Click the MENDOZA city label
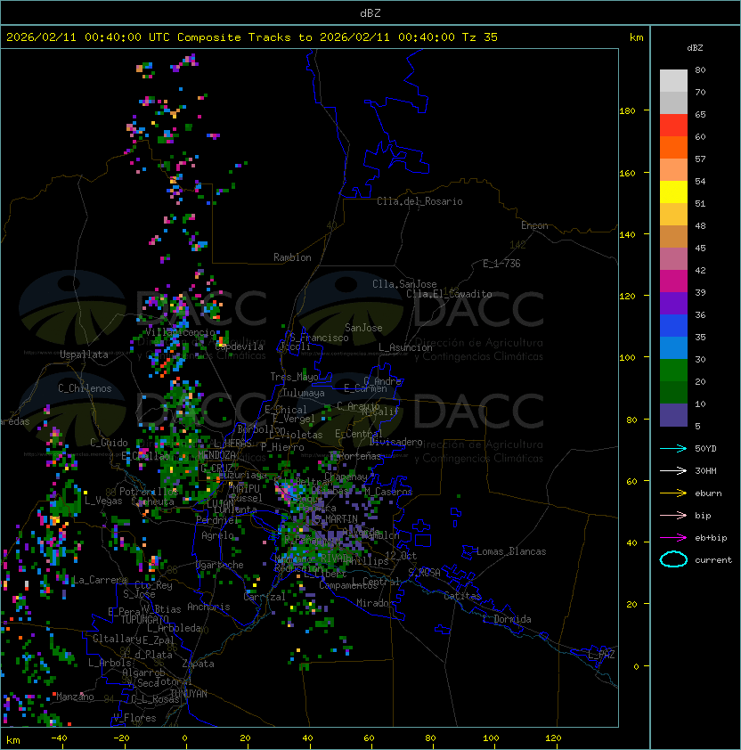The height and width of the screenshot is (750, 741). 216,454
